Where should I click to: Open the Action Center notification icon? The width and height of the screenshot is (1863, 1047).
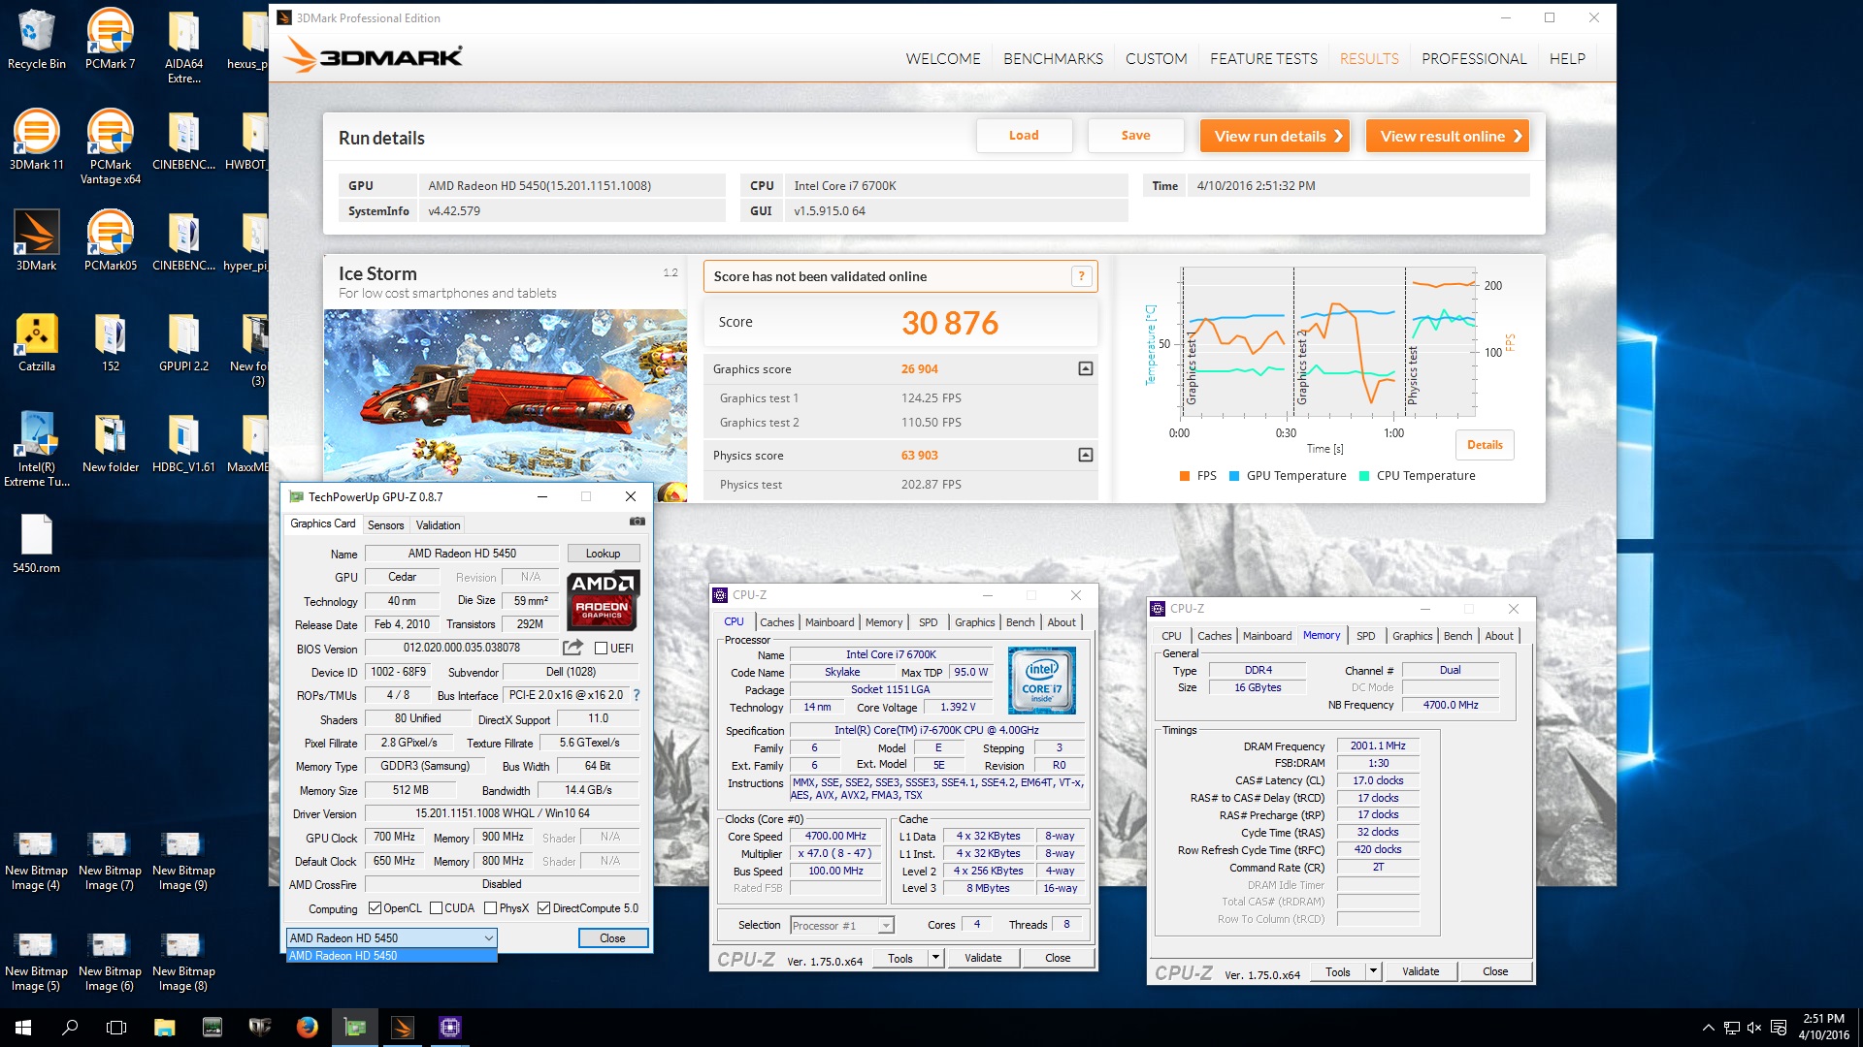(1779, 1028)
